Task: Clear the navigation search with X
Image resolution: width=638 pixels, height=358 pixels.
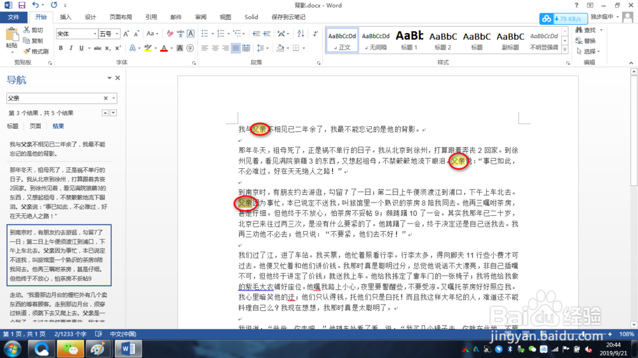Action: coord(105,98)
